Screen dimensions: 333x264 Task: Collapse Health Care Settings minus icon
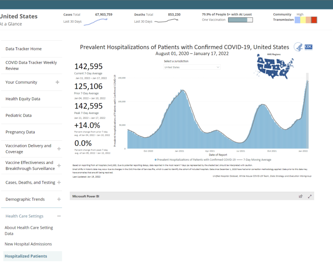coord(59,216)
